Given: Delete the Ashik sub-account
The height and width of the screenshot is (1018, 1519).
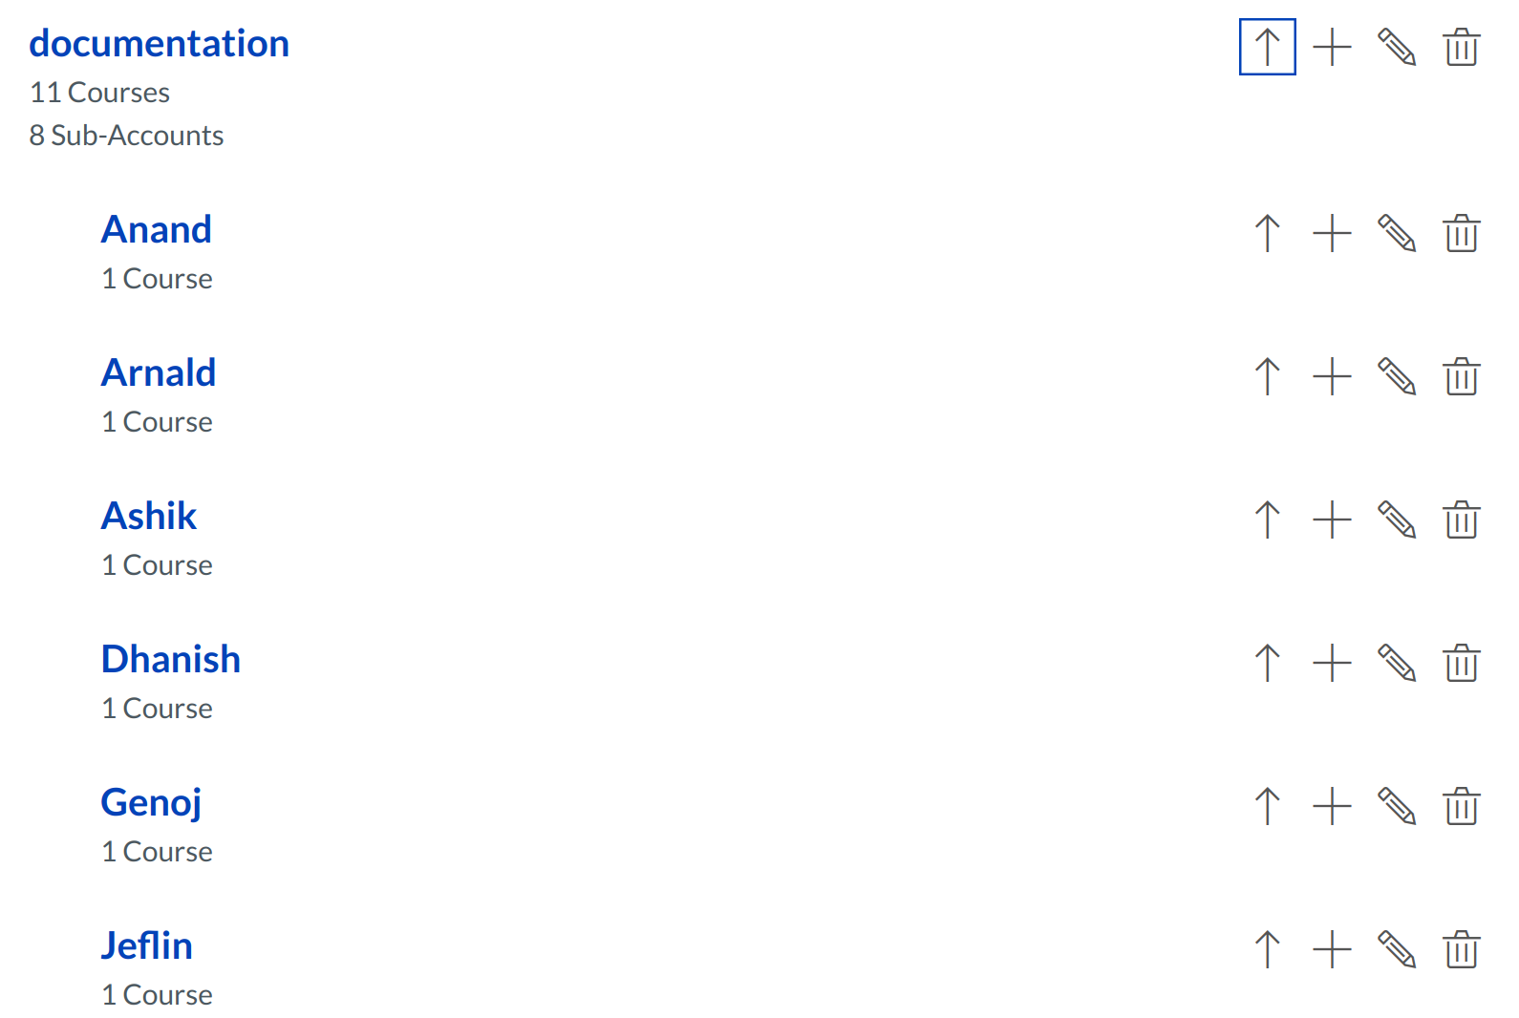Looking at the screenshot, I should pos(1462,520).
